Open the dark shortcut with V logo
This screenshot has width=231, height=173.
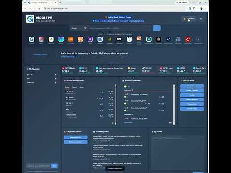[x=168, y=39]
